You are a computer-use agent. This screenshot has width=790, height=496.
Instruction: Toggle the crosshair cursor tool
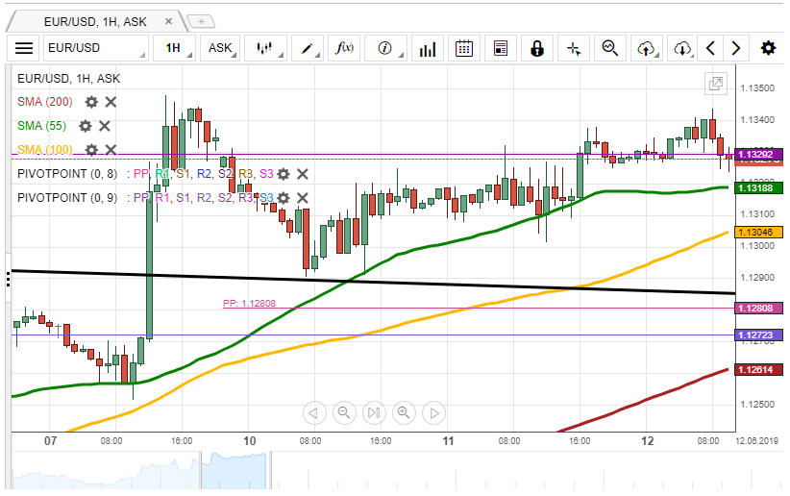tap(574, 48)
